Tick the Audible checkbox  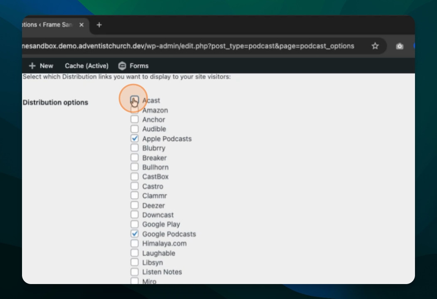[x=135, y=129]
